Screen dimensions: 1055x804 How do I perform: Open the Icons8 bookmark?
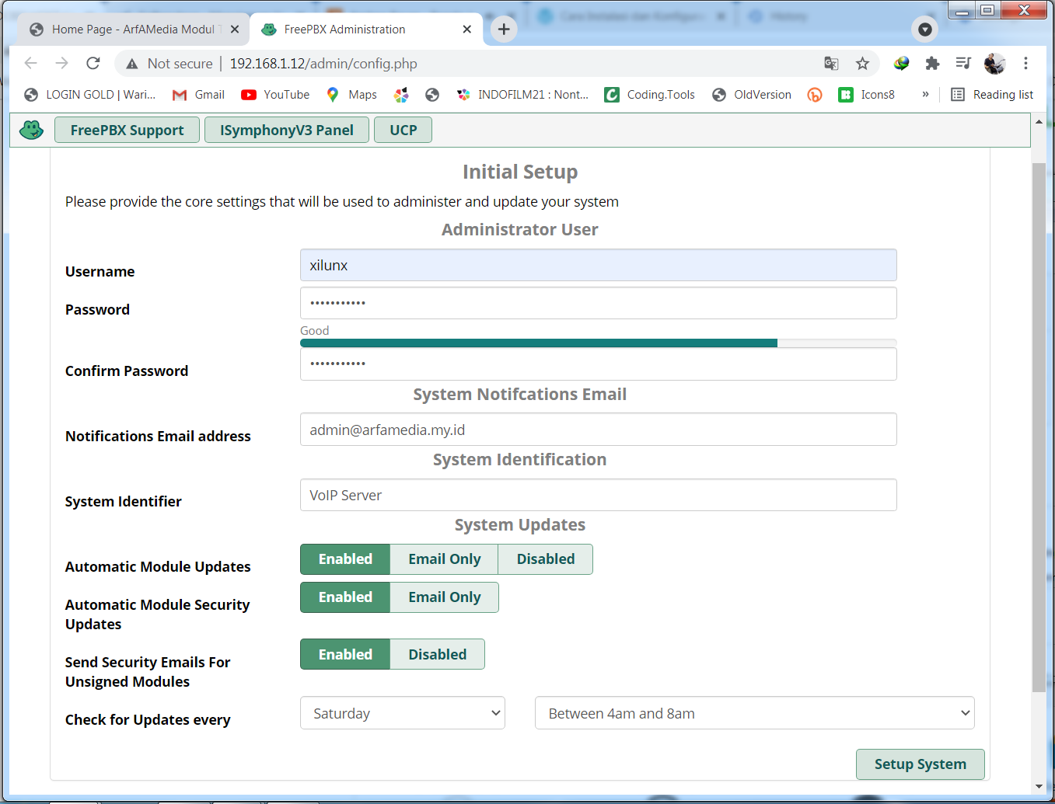point(867,95)
